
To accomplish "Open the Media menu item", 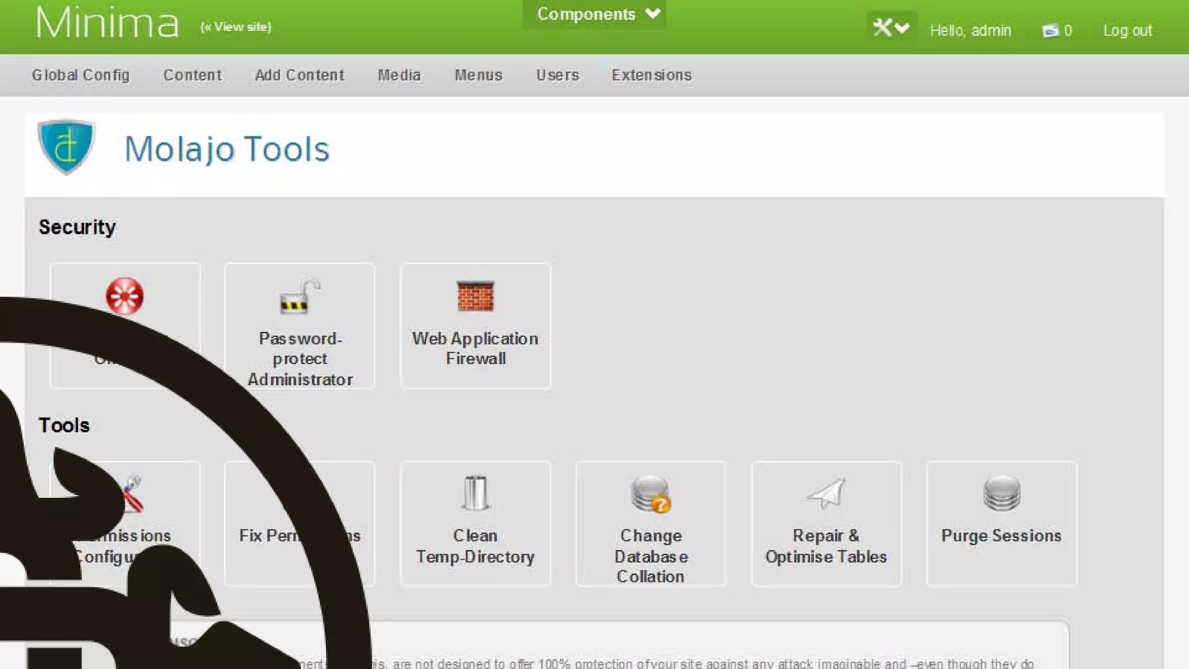I will [x=399, y=75].
